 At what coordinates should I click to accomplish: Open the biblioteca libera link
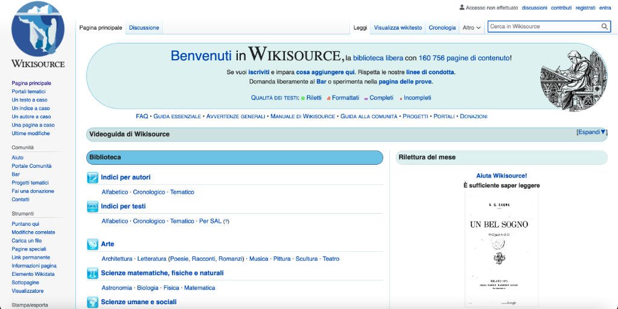tap(378, 58)
